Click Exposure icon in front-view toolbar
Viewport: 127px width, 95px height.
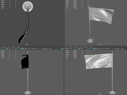[x=50, y=49]
